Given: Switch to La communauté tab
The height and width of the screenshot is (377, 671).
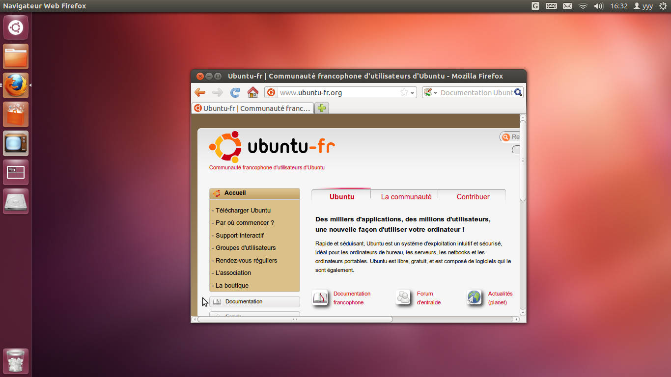Looking at the screenshot, I should click(406, 196).
